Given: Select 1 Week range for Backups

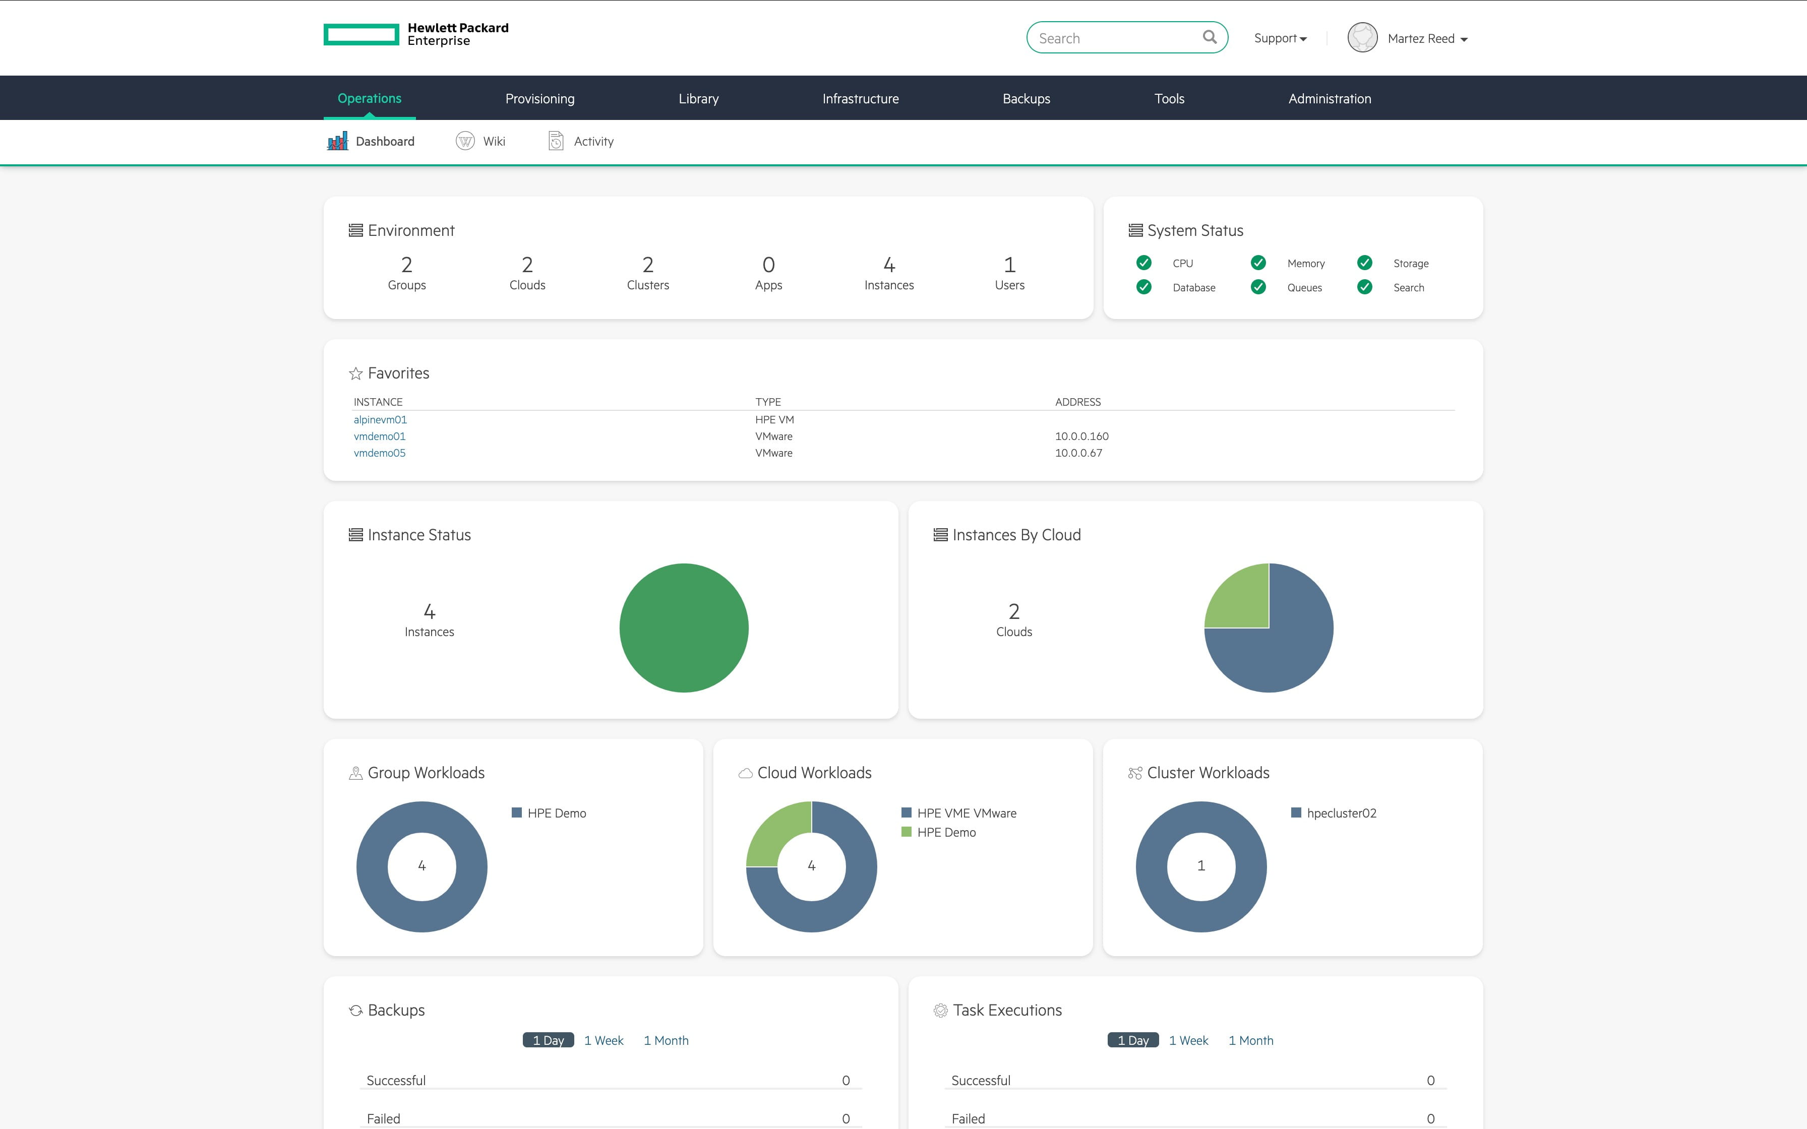Looking at the screenshot, I should pyautogui.click(x=604, y=1039).
